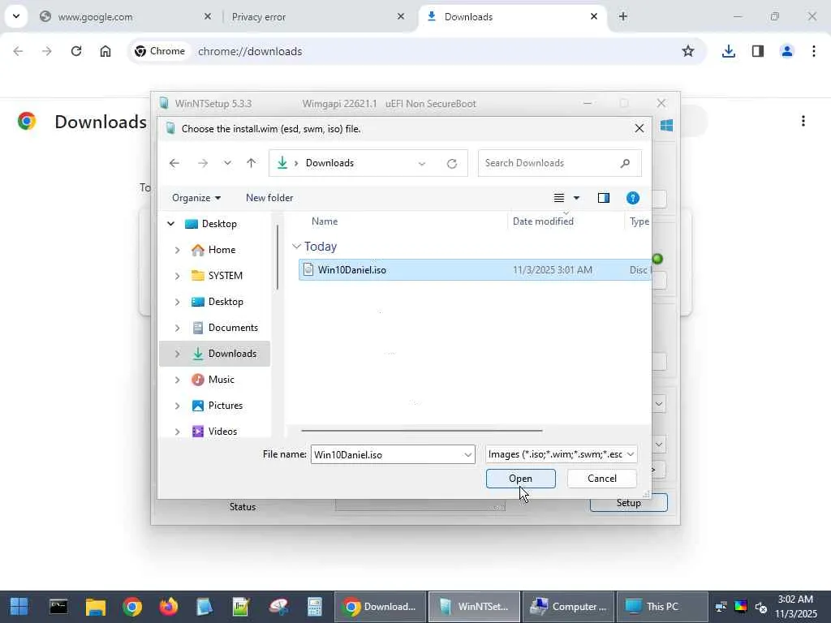The image size is (831, 623).
Task: Go to Chrome home page
Action: [105, 51]
